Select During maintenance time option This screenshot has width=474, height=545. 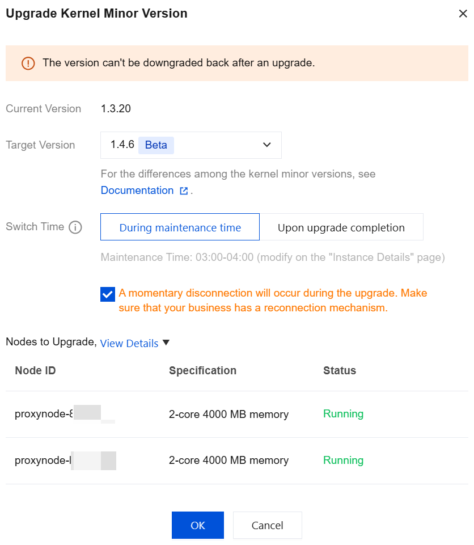tap(180, 227)
